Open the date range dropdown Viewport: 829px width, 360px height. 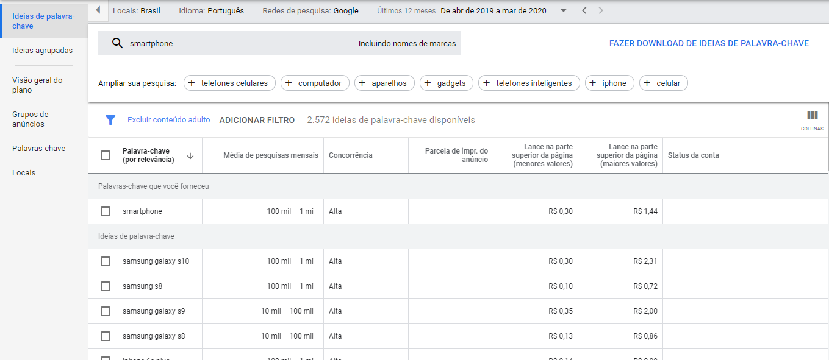pyautogui.click(x=564, y=10)
